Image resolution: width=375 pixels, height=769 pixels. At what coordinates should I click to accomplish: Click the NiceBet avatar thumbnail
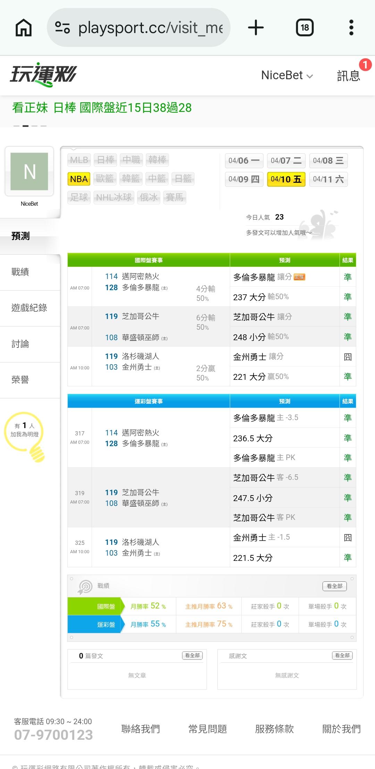click(29, 172)
